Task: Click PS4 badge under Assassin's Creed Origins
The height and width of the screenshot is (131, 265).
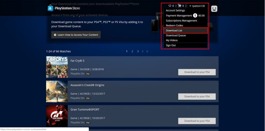Action: pos(88,98)
